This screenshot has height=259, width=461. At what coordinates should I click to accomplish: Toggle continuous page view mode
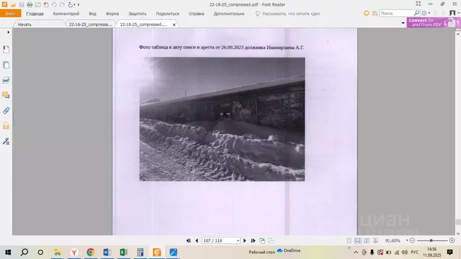[x=358, y=241]
